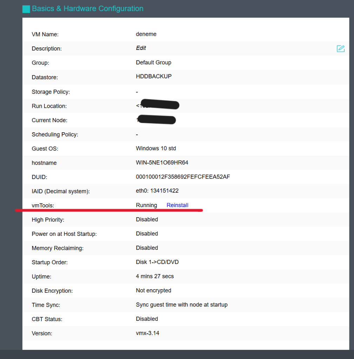Image resolution: width=354 pixels, height=359 pixels.
Task: Click the italic Edit description text
Action: tap(141, 48)
